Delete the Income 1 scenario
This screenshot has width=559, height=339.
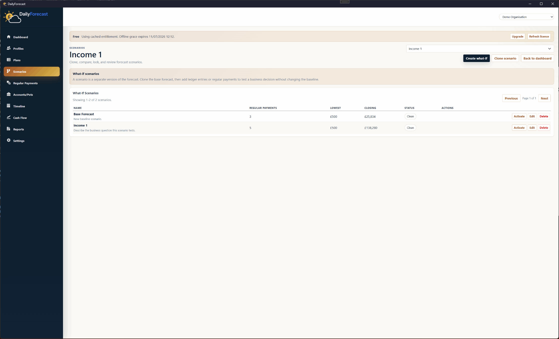pos(544,128)
